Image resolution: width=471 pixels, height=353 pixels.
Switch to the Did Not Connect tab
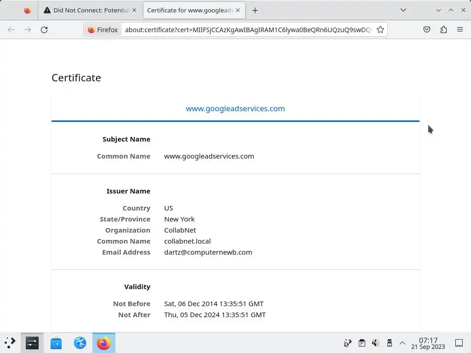click(x=90, y=10)
